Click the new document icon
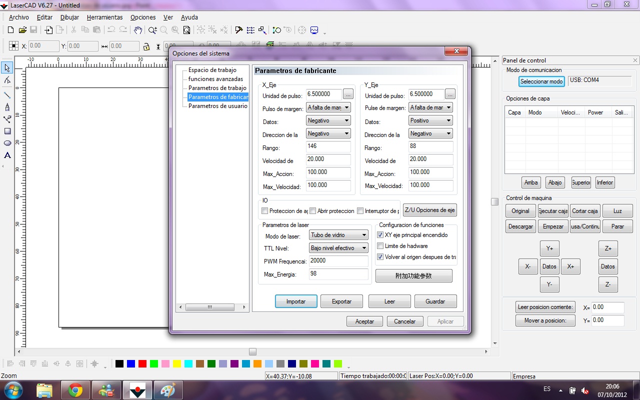The width and height of the screenshot is (640, 400). click(x=10, y=30)
